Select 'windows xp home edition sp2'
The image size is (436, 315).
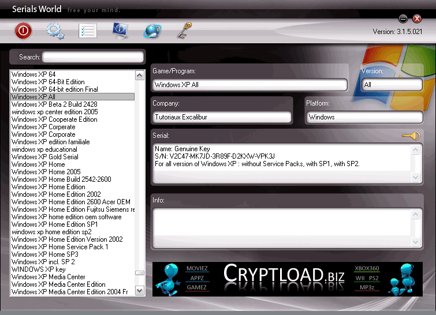pos(73,232)
